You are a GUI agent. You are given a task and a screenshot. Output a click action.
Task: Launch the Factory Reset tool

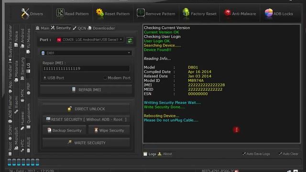[199, 13]
